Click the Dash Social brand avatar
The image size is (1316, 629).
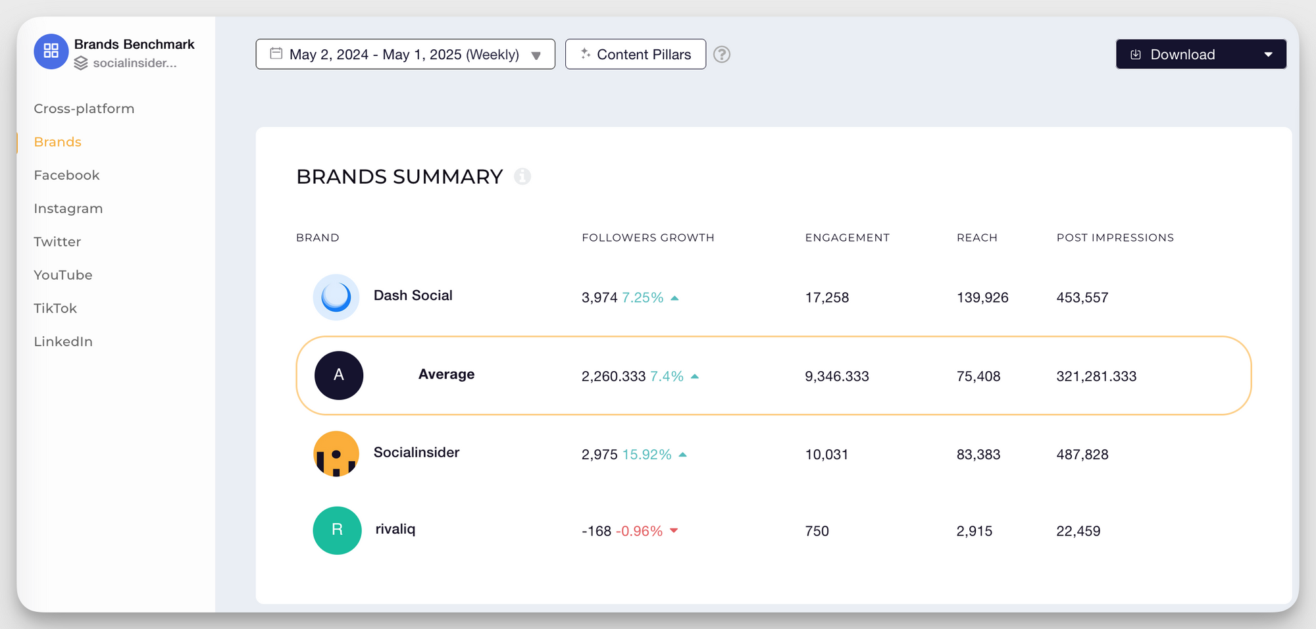click(336, 297)
